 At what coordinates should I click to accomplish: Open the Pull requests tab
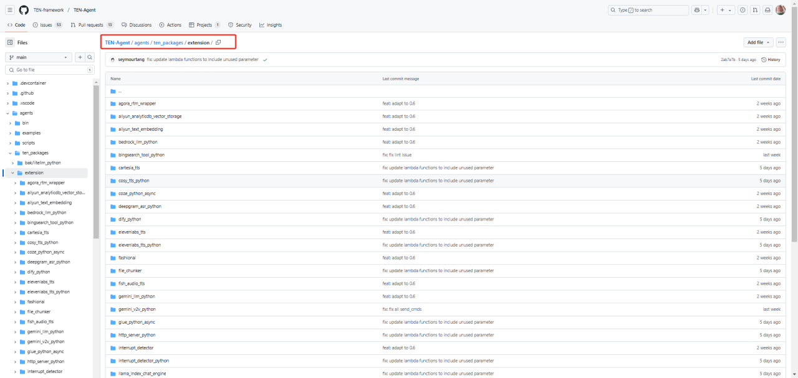coord(92,25)
